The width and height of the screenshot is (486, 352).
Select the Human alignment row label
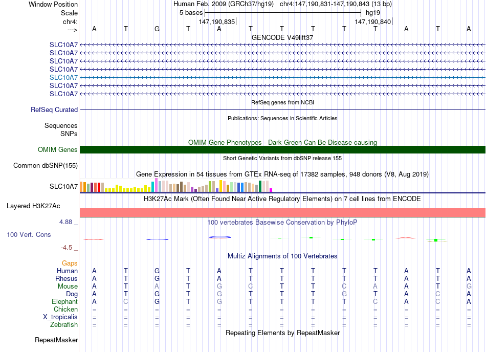click(67, 271)
